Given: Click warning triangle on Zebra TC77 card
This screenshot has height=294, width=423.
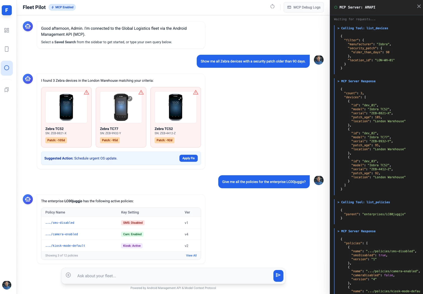Looking at the screenshot, I should [141, 92].
